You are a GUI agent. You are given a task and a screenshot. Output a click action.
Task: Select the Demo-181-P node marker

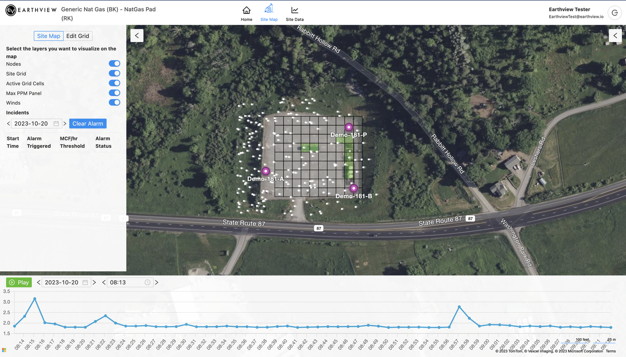348,127
